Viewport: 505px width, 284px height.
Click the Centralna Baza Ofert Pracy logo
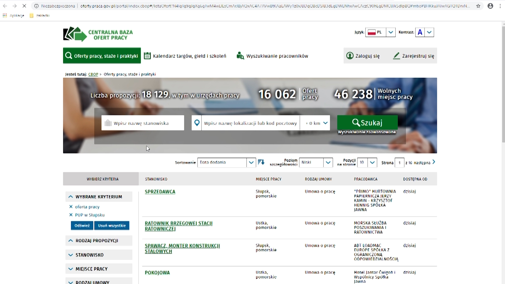pos(98,34)
